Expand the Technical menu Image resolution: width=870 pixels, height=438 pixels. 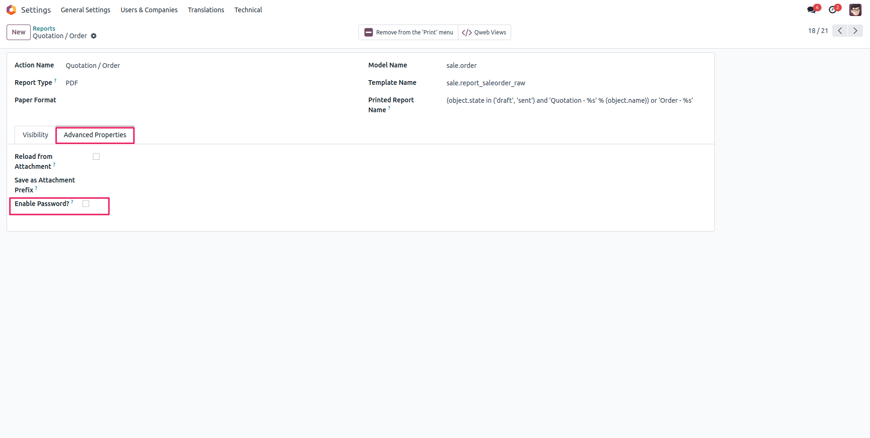point(248,10)
